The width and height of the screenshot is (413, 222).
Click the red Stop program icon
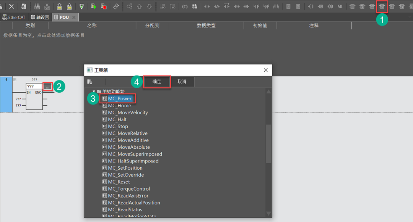pos(104,6)
